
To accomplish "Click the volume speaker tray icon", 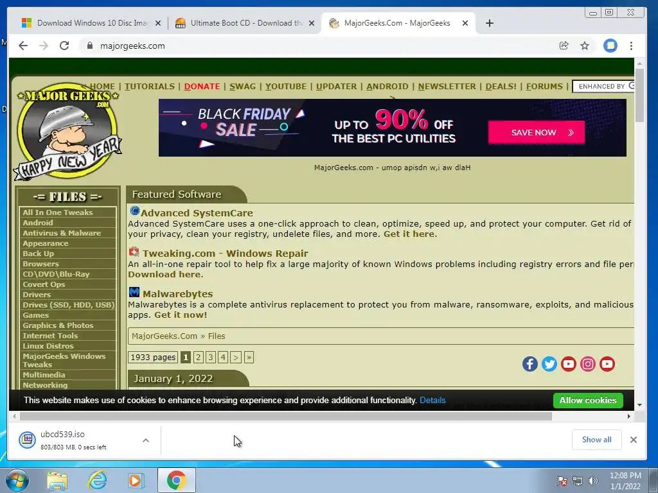I will coord(593,481).
